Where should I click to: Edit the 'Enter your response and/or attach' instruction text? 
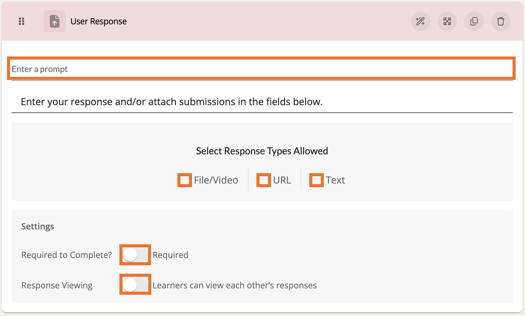click(172, 102)
